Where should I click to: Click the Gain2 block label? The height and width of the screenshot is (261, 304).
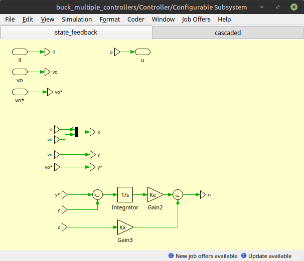click(155, 207)
